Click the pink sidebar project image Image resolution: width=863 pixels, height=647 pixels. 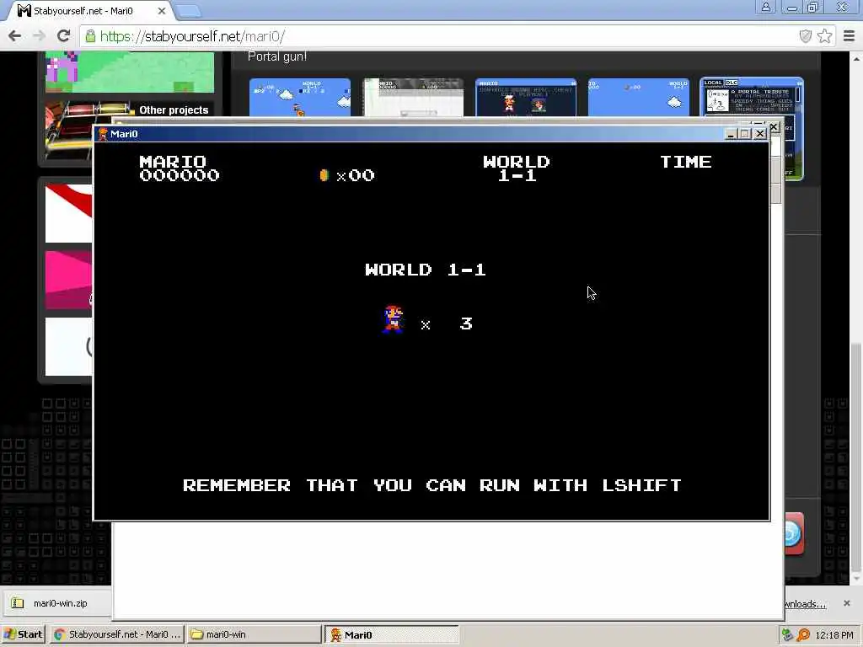[x=69, y=280]
